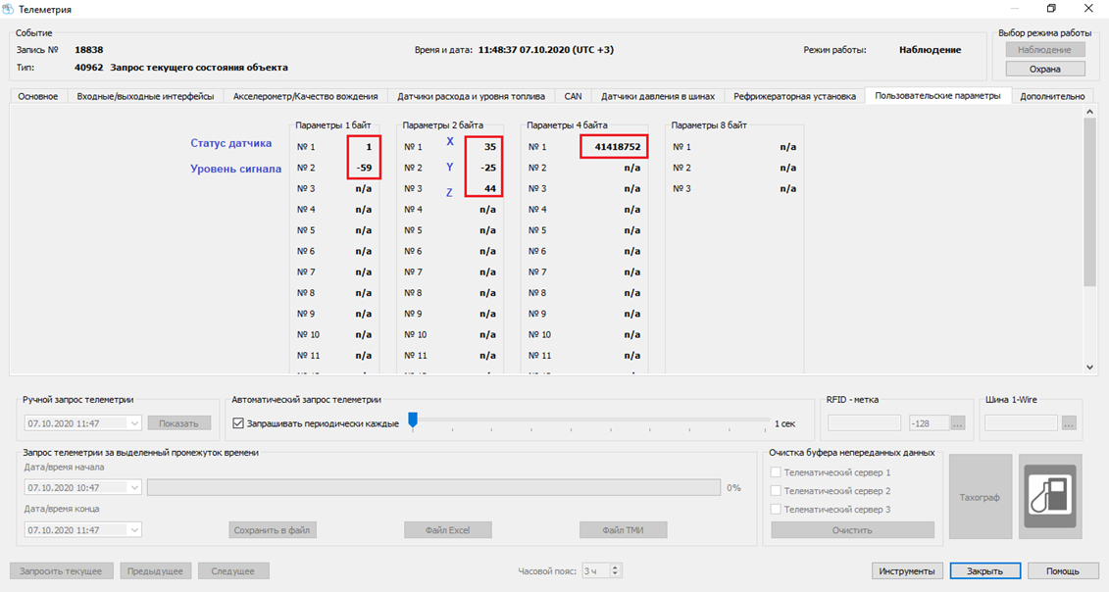This screenshot has width=1109, height=592.
Task: Click the fuel pump icon button
Action: click(1050, 496)
